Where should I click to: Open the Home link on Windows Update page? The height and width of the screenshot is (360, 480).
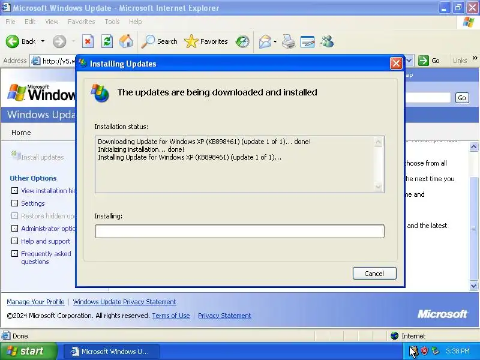[x=21, y=133]
